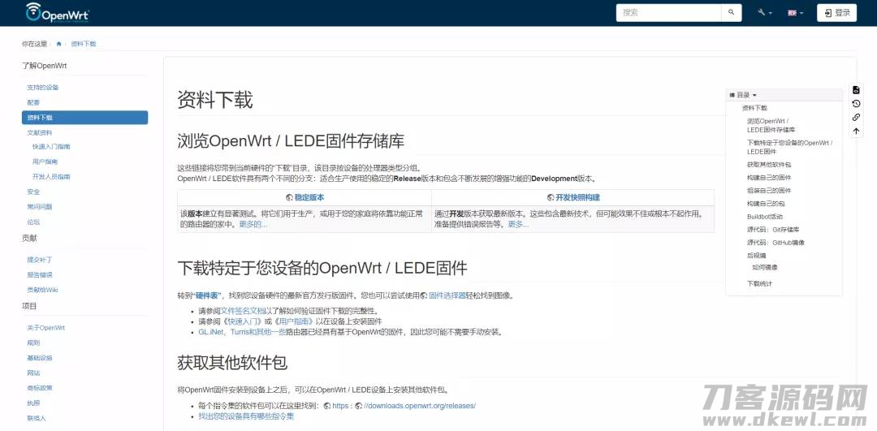877x431 pixels.
Task: Select highlighted 资料下载 sidebar item
Action: [85, 118]
